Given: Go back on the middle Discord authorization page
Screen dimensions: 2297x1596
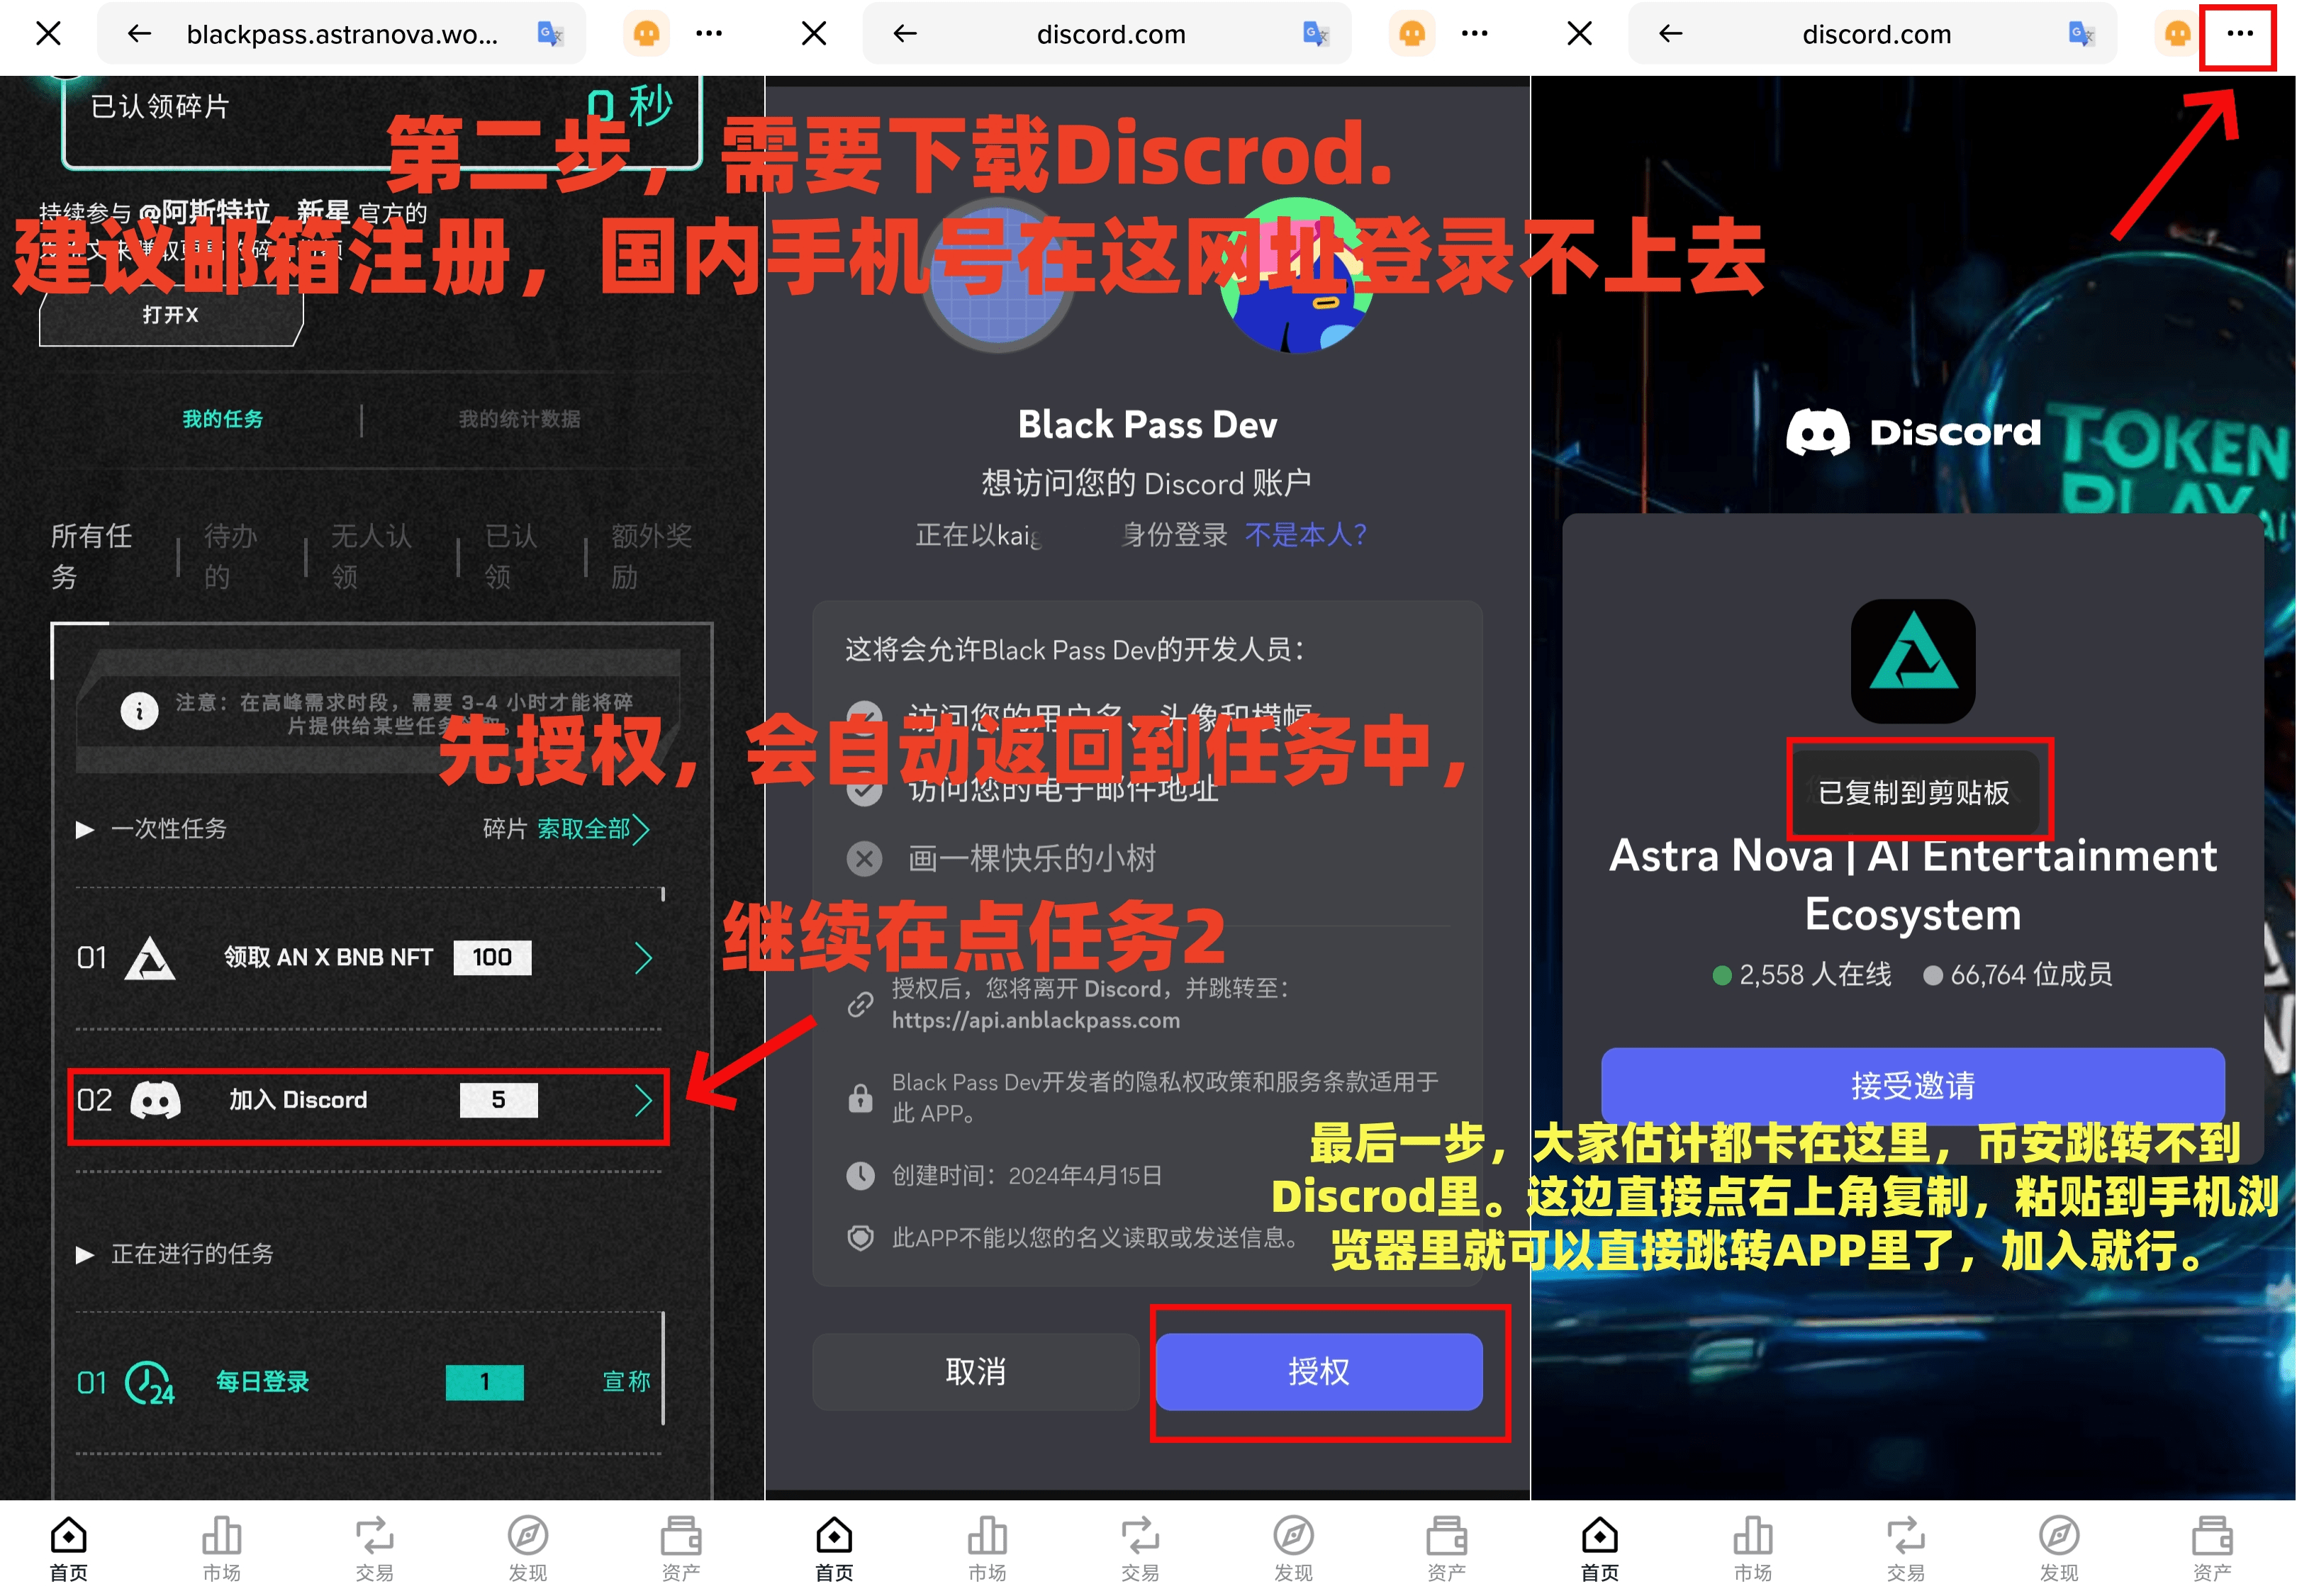Looking at the screenshot, I should (905, 34).
